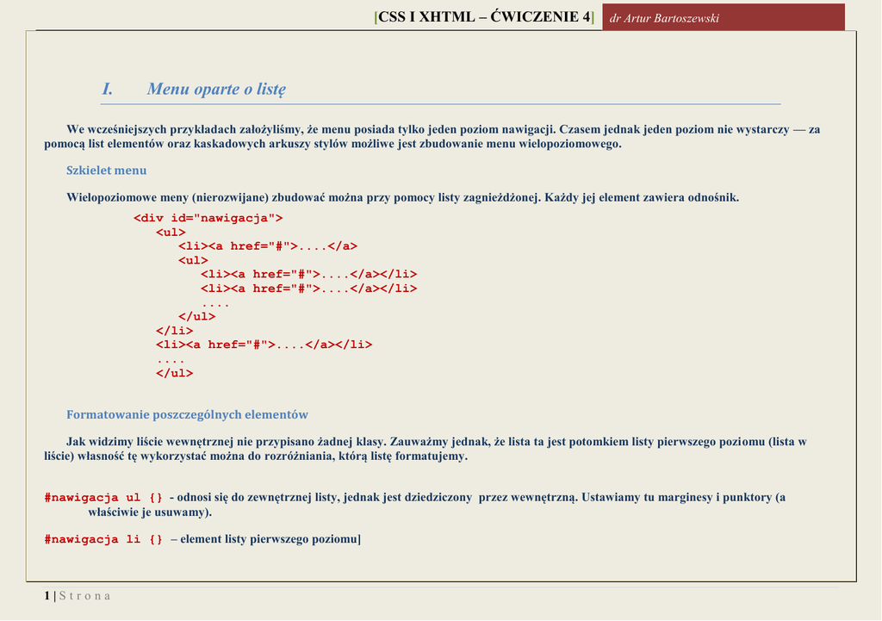This screenshot has height=621, width=882.
Task: Click the page number "1 | Strona" footer
Action: 78,596
